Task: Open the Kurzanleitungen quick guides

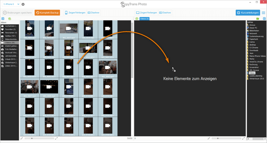Action: 248,13
